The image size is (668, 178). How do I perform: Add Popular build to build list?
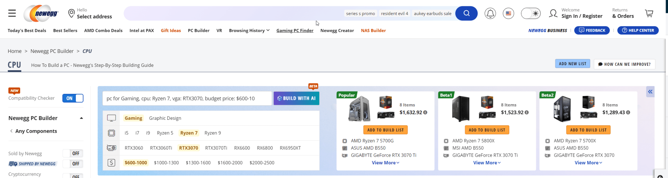coord(385,130)
